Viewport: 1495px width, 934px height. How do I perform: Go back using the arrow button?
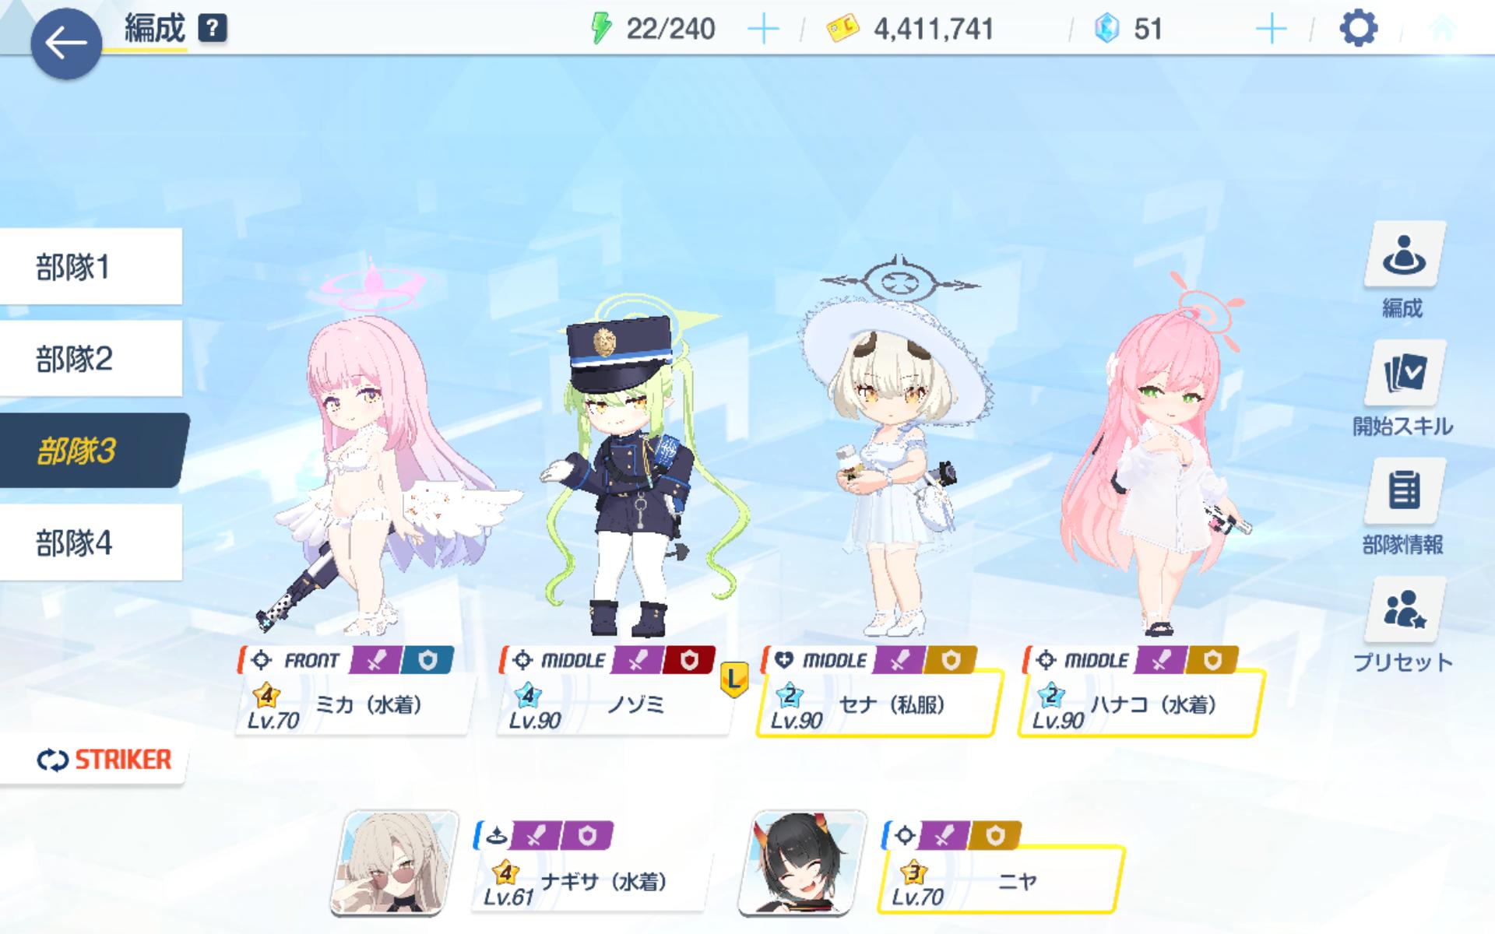(66, 44)
